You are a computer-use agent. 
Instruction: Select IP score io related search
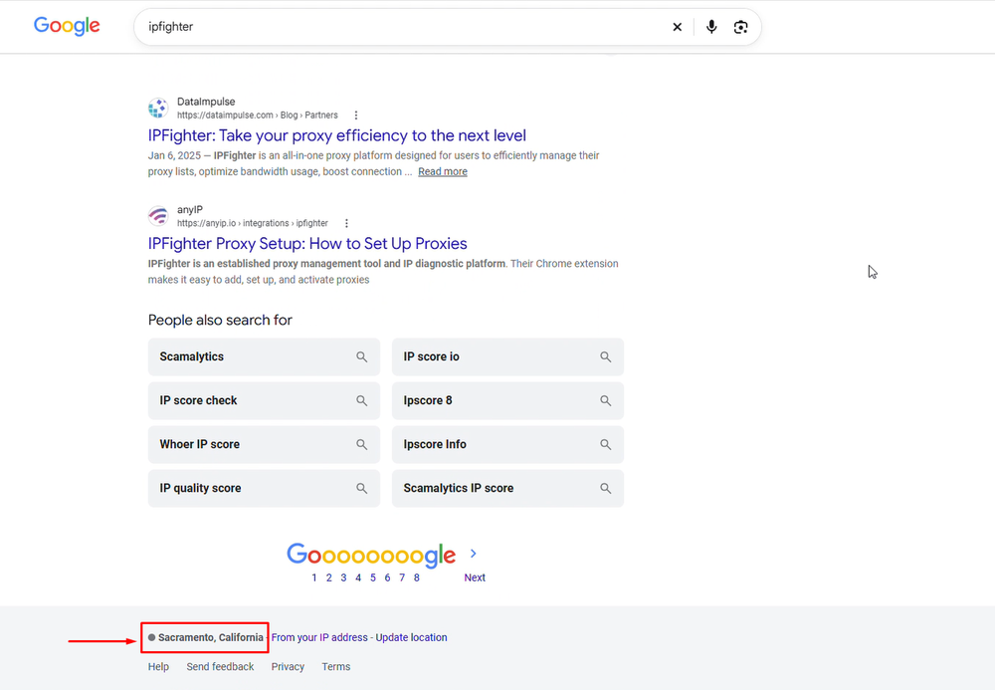507,356
